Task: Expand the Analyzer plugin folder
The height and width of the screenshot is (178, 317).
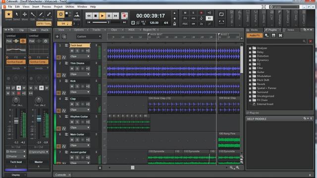Action: tap(250, 48)
